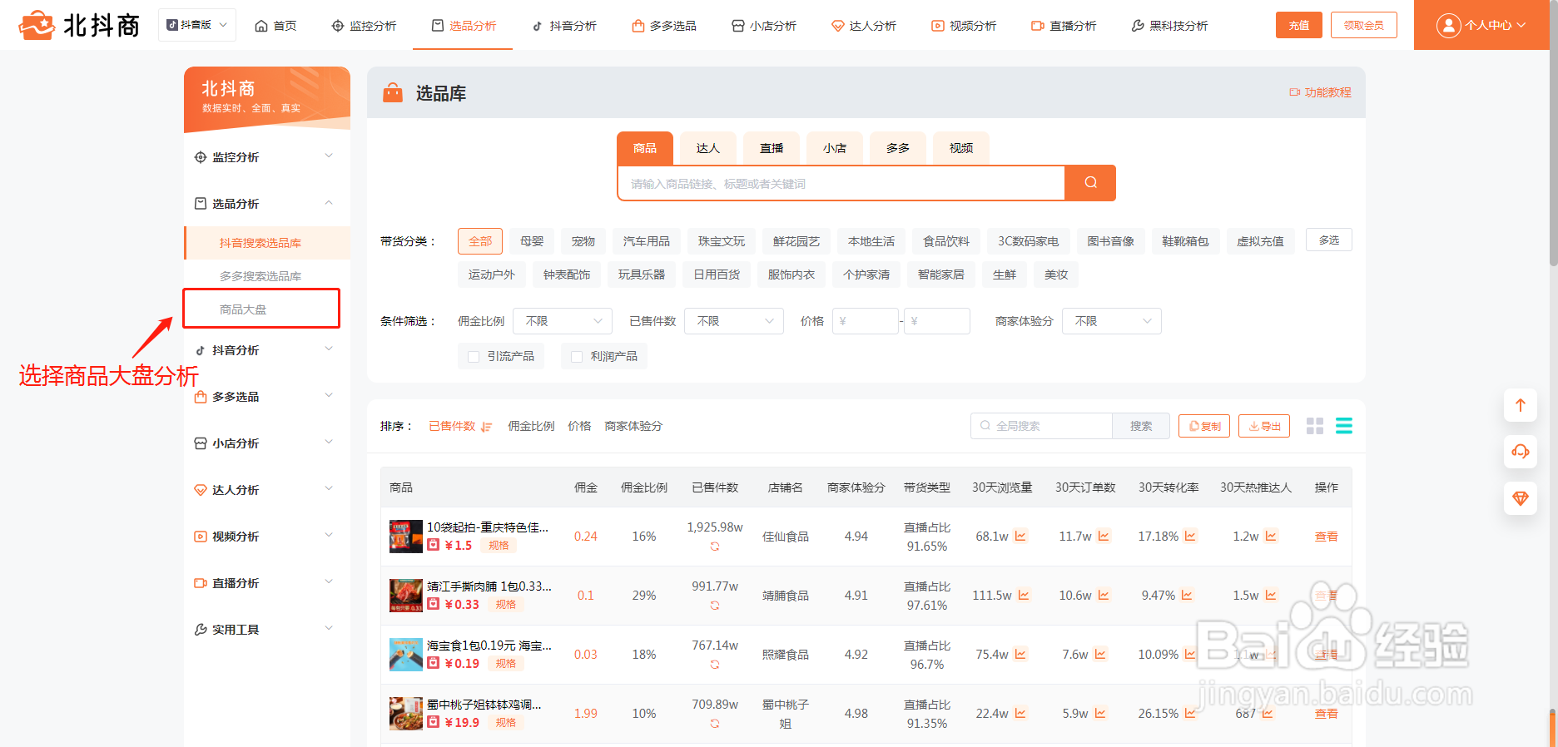Open trend chart for 1.2w influencers
This screenshot has height=747, width=1558.
pos(1271,536)
